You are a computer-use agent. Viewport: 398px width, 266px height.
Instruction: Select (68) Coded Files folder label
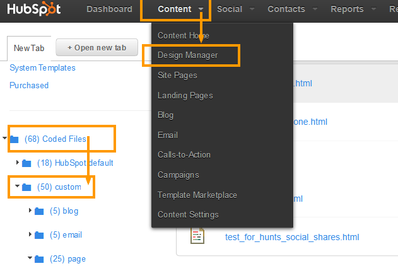[56, 139]
